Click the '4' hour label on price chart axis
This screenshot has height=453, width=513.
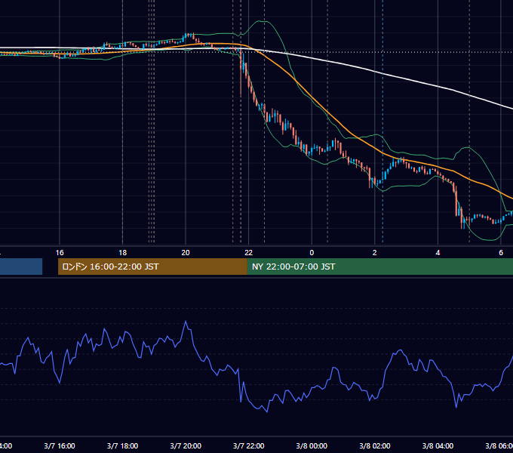(438, 252)
